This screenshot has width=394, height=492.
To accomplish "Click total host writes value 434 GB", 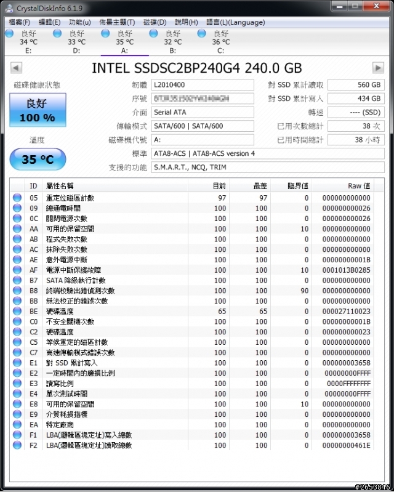I will (x=356, y=99).
